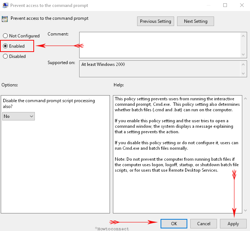Click Supported on box scroll up arrow
The width and height of the screenshot is (250, 231).
(x=243, y=64)
